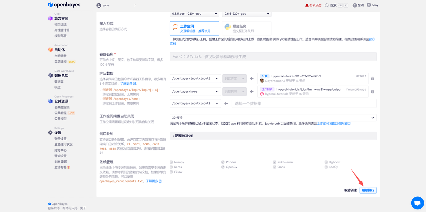426x212 pixels.
Task: Toggle the Xgboost dependency checkbox
Action: pyautogui.click(x=326, y=162)
